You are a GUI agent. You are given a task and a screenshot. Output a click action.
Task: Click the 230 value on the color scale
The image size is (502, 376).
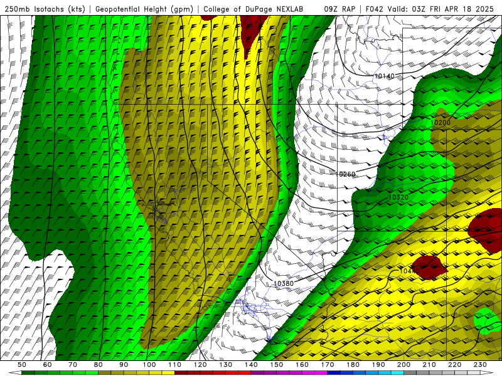(x=480, y=365)
